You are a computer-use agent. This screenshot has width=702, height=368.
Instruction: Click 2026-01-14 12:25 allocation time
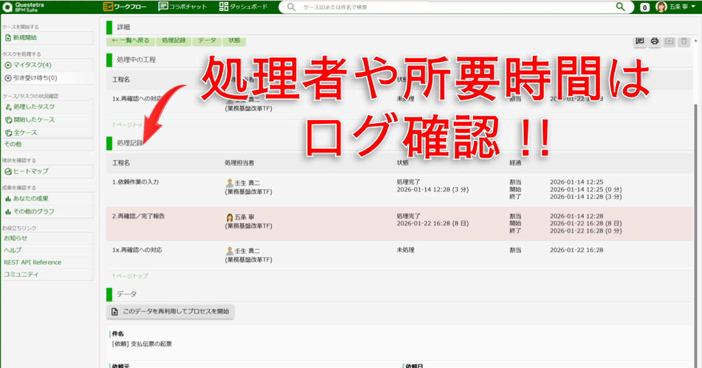[576, 182]
